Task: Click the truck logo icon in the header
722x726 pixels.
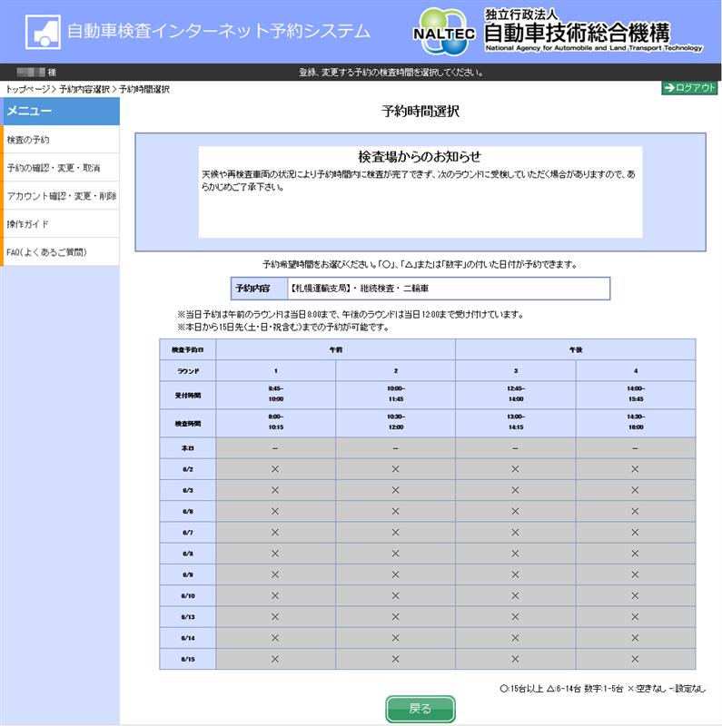Action: tap(43, 32)
